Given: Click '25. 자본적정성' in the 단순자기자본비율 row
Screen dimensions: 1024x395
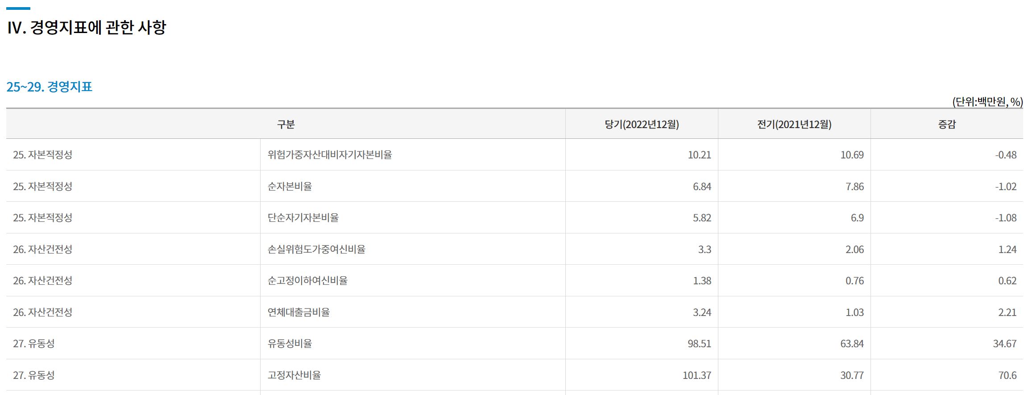Looking at the screenshot, I should point(43,217).
